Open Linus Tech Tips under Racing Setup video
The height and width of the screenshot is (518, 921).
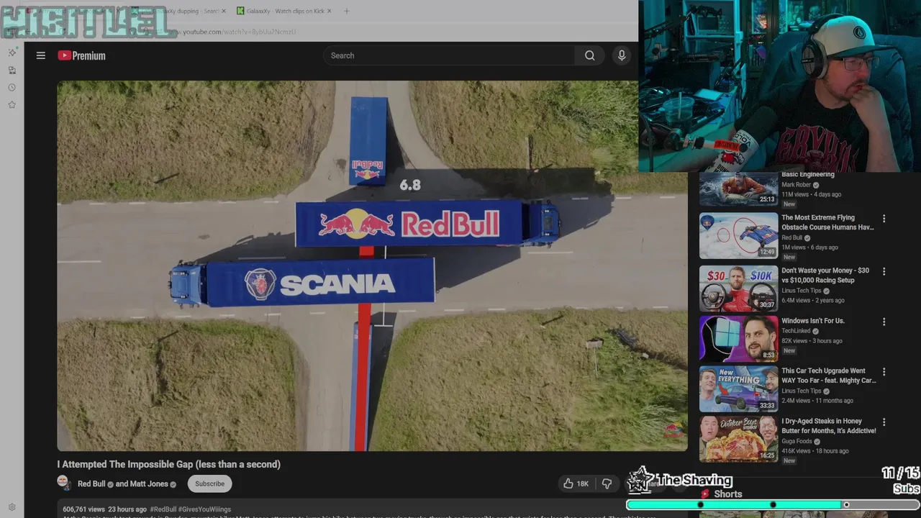801,291
